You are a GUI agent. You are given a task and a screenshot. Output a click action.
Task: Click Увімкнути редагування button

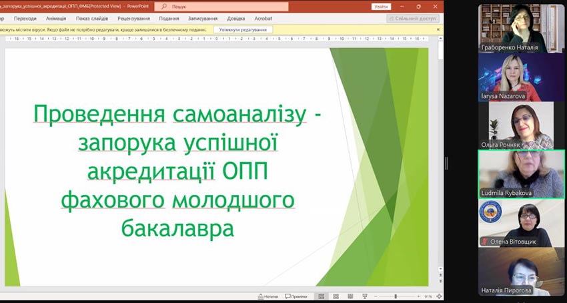[243, 29]
